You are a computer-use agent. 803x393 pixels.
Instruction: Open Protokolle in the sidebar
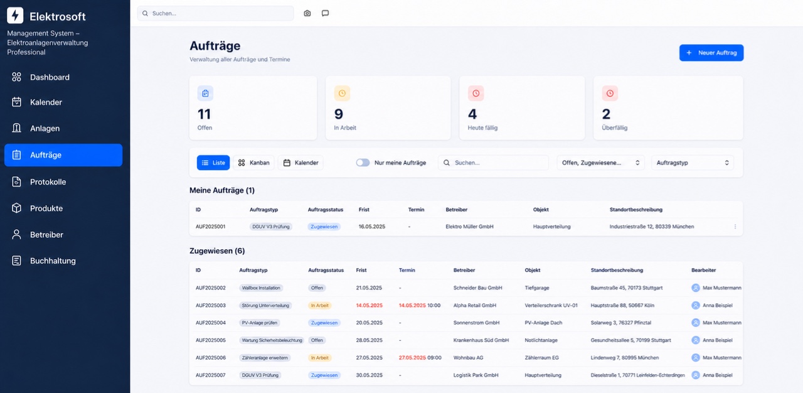click(x=63, y=182)
